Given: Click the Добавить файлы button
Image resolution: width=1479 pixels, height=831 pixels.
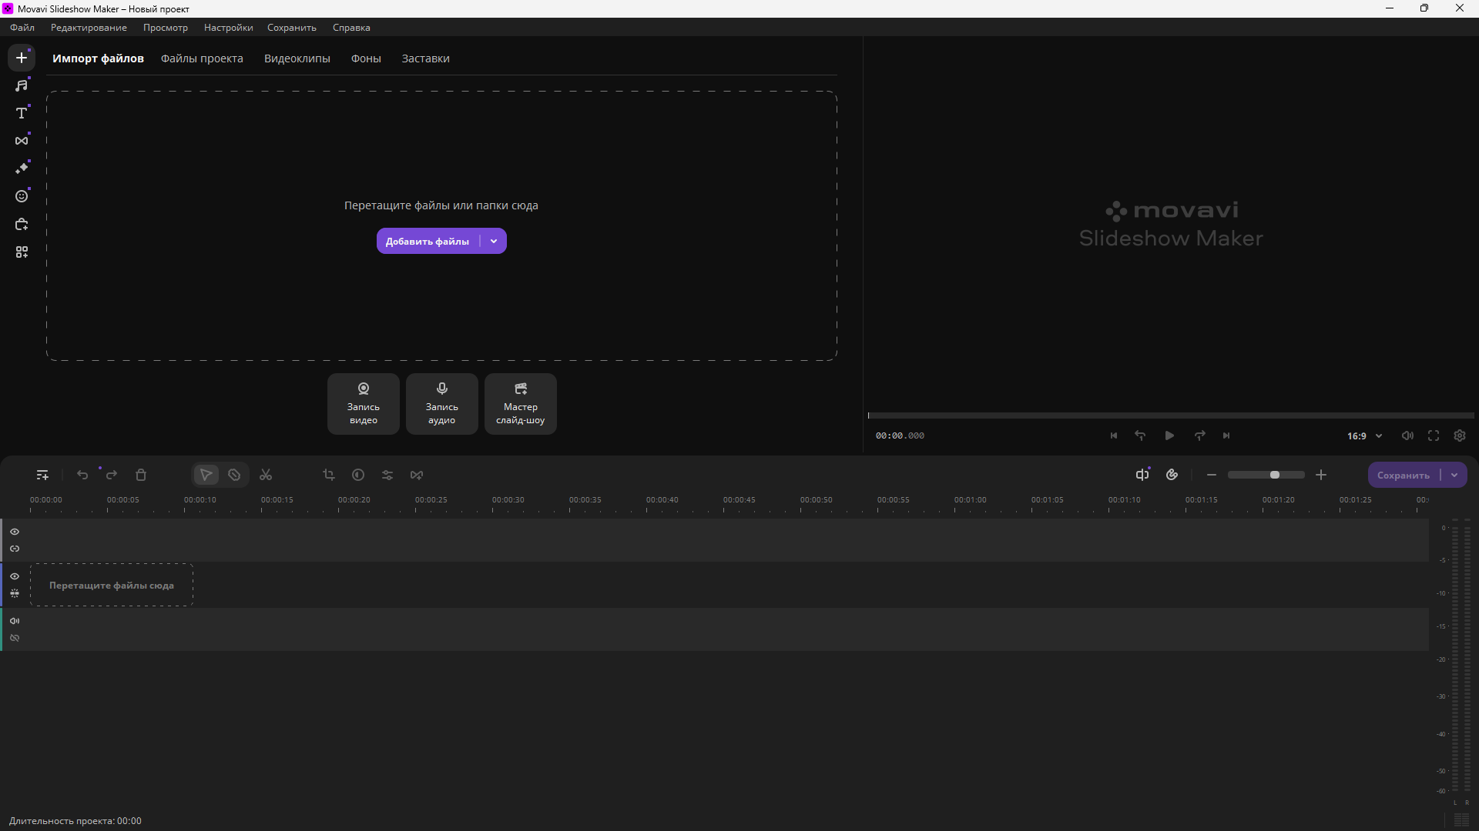Looking at the screenshot, I should [427, 241].
